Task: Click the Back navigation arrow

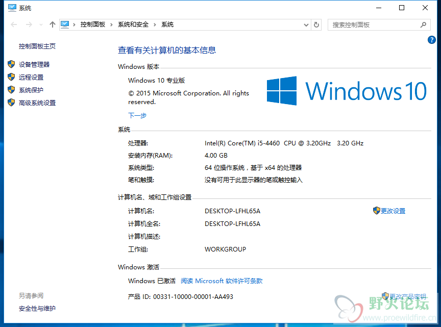Action: pyautogui.click(x=14, y=25)
